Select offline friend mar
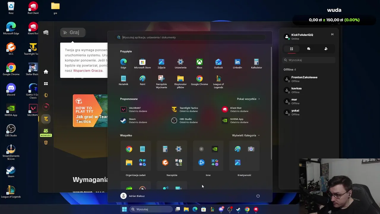380x214 pixels. coord(309,101)
